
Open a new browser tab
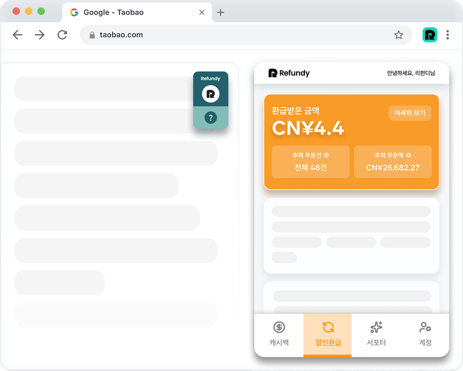click(x=220, y=12)
